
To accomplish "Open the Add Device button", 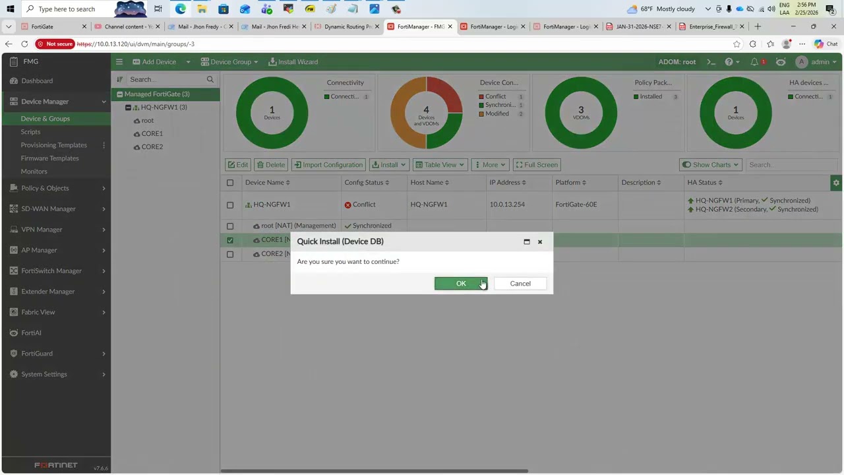I will click(154, 62).
